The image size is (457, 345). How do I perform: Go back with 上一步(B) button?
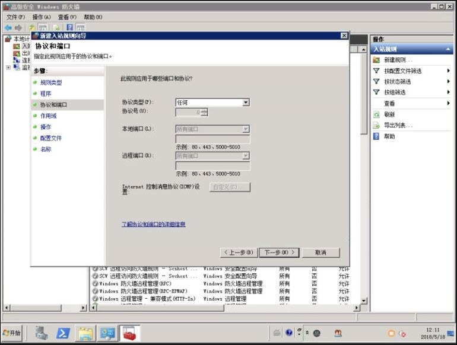[239, 253]
